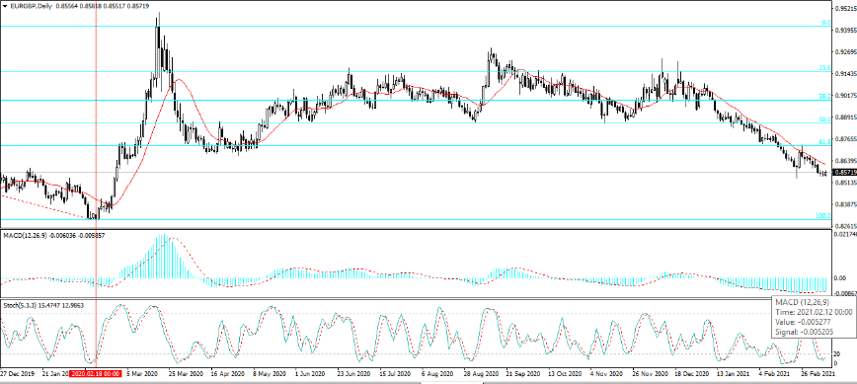This screenshot has height=384, width=857.
Task: Click the 0.91435 price scale value
Action: click(845, 74)
